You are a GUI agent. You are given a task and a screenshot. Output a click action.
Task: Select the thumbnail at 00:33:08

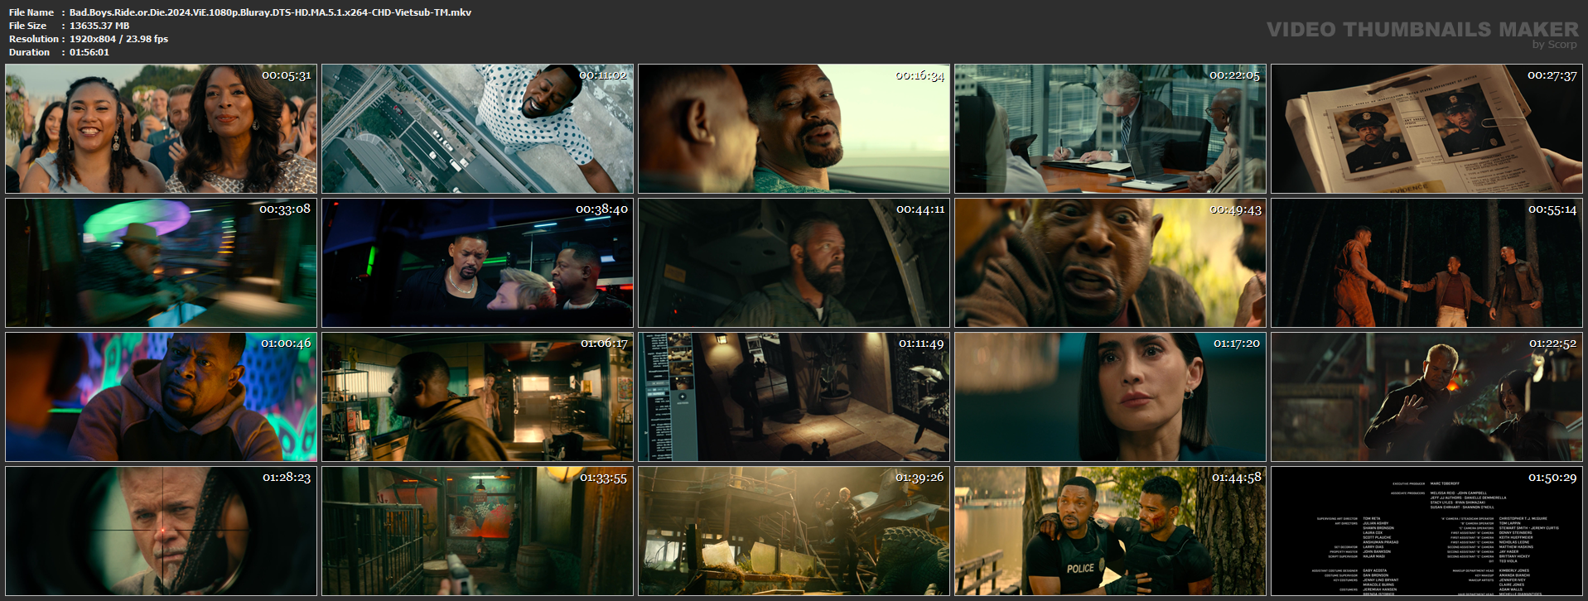pyautogui.click(x=161, y=262)
